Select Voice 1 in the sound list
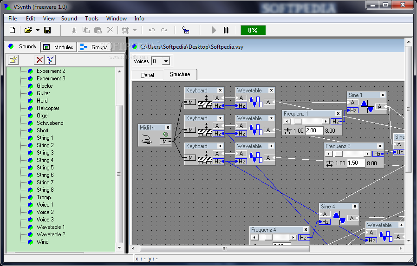This screenshot has width=417, height=266. [x=45, y=205]
